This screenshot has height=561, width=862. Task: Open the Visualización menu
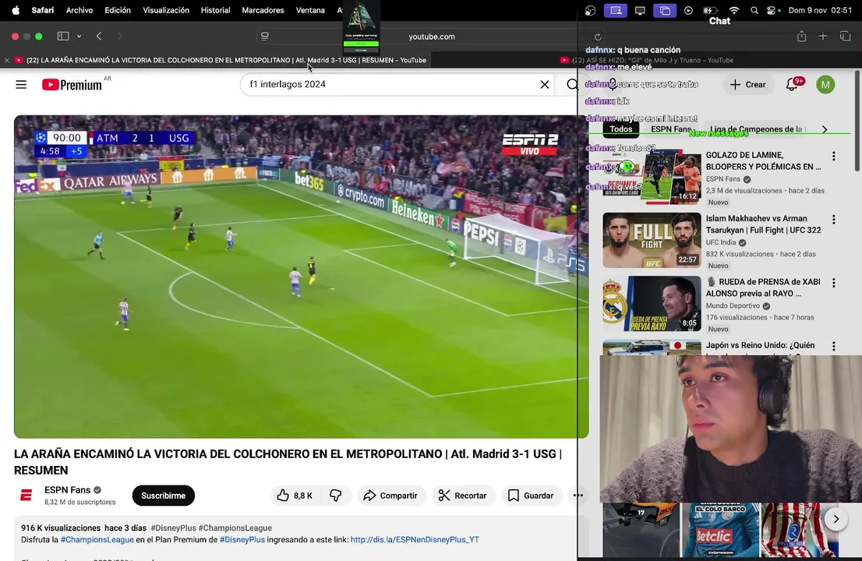point(166,10)
